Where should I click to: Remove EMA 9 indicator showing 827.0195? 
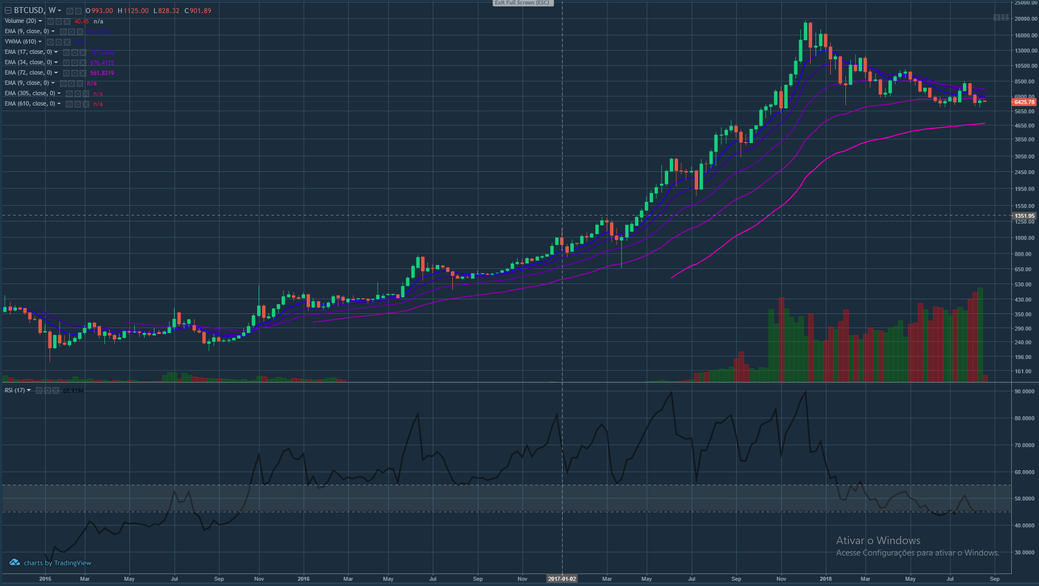80,32
